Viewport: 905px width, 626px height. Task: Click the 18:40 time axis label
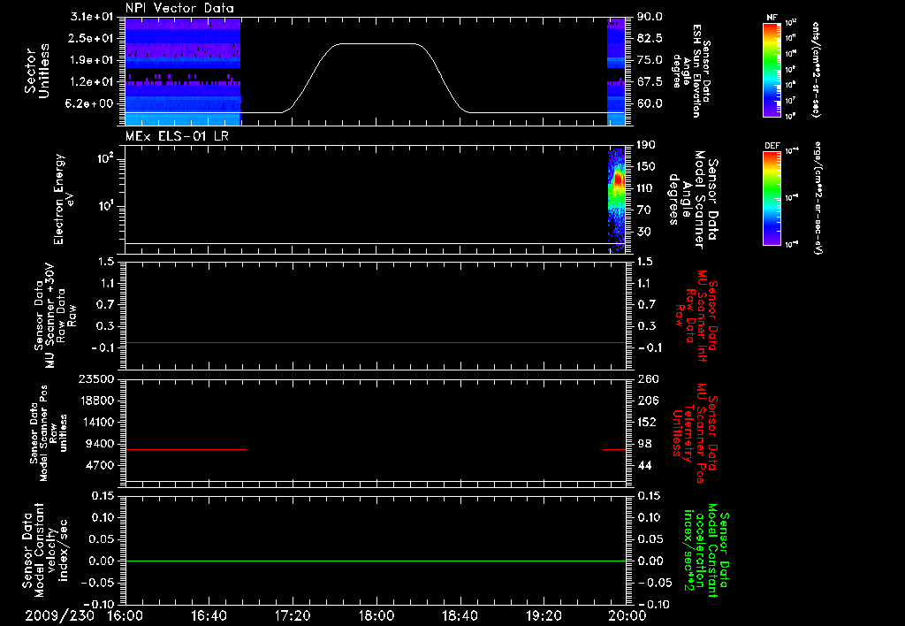point(460,615)
